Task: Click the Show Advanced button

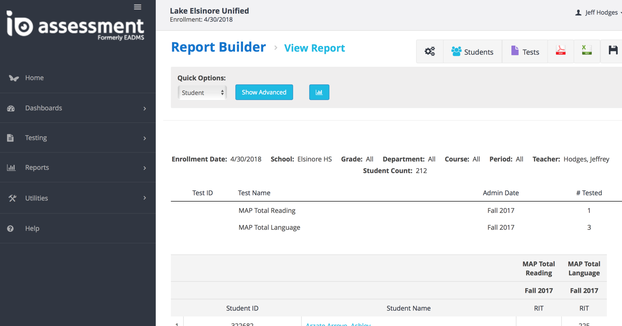Action: 264,92
